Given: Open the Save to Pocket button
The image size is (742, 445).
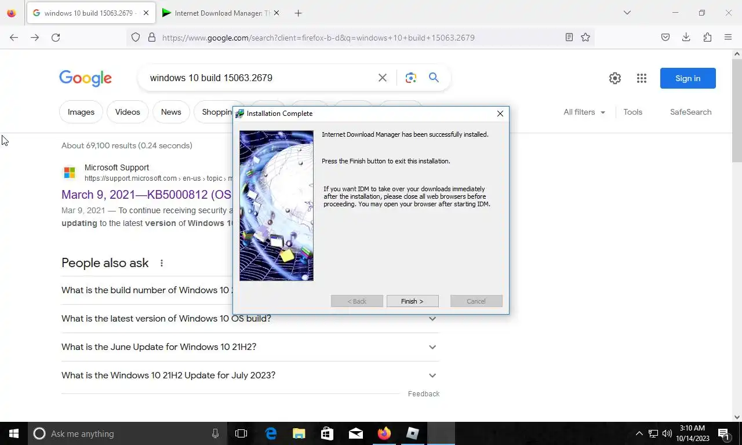Looking at the screenshot, I should click(665, 38).
